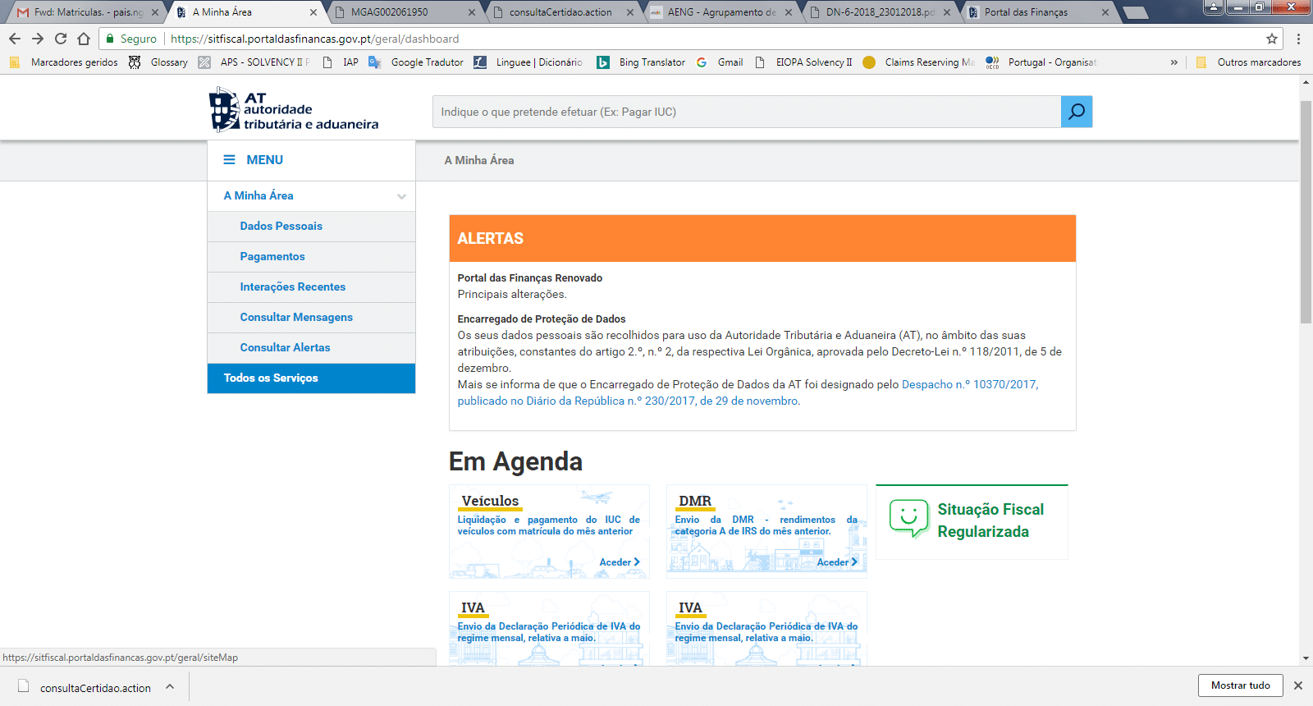The width and height of the screenshot is (1313, 706).
Task: Expand the hidden bookmarks overflow chevron
Action: (1173, 62)
